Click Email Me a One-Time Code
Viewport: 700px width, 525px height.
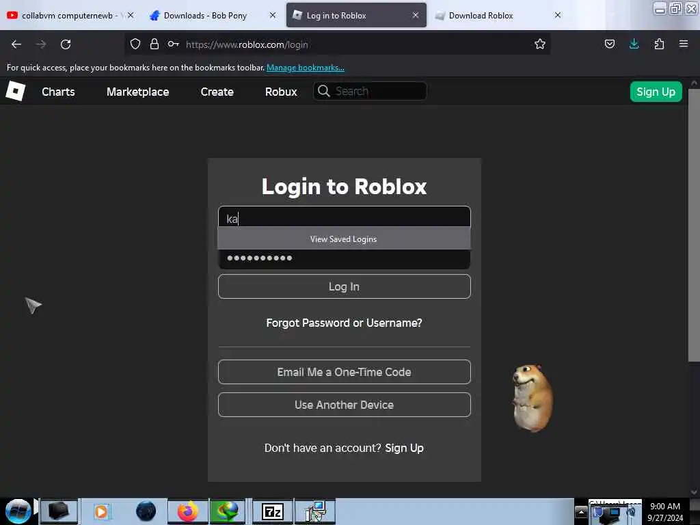point(345,372)
